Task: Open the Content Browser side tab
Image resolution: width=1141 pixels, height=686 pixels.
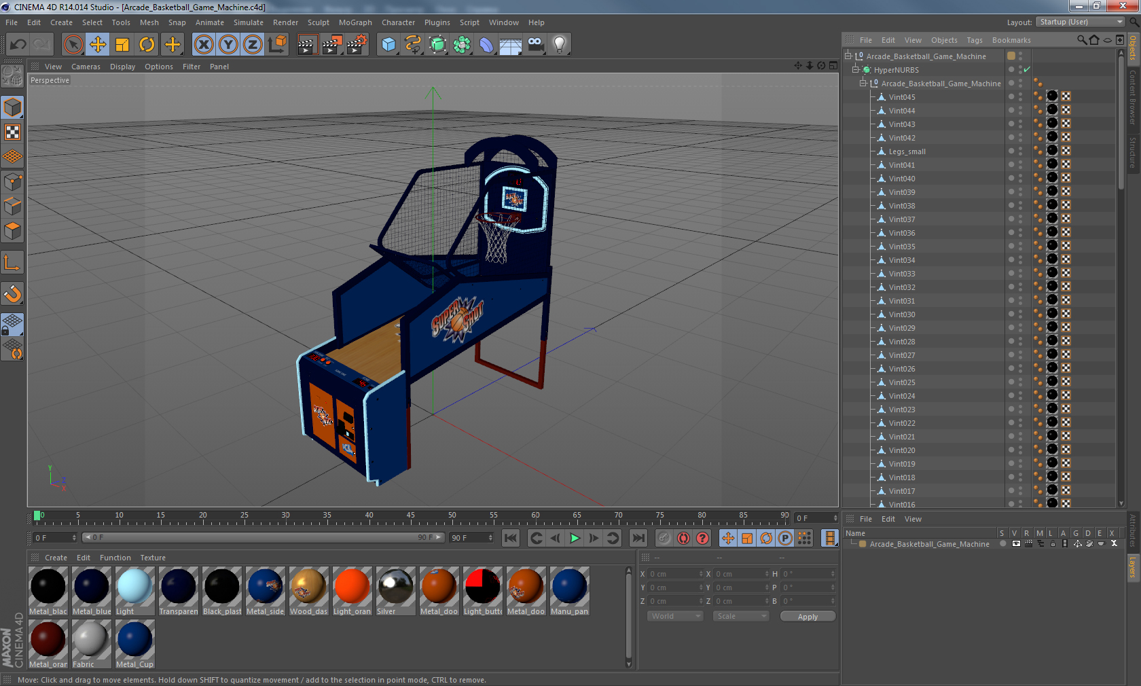Action: point(1133,96)
